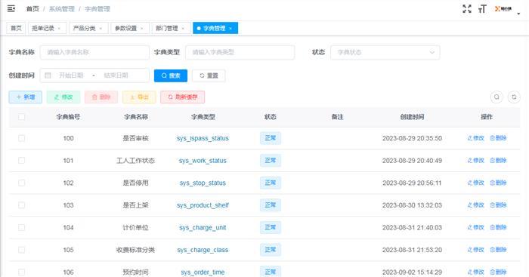Select all rows with header checkbox
Image resolution: width=529 pixels, height=277 pixels.
tap(22, 117)
